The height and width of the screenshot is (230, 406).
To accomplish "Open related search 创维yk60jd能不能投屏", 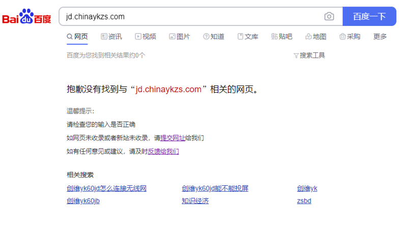I will click(215, 189).
